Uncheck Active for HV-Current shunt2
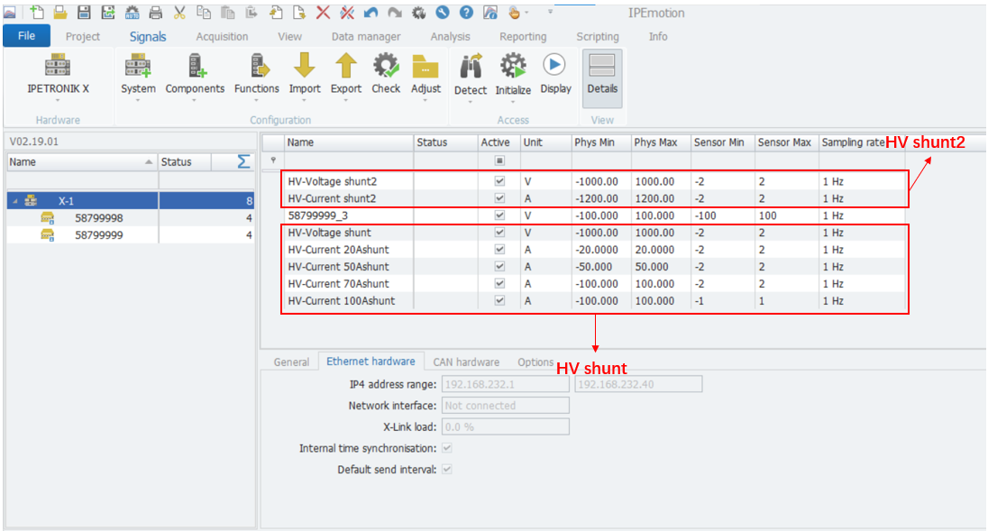Viewport: 988px width, 531px height. pos(499,198)
